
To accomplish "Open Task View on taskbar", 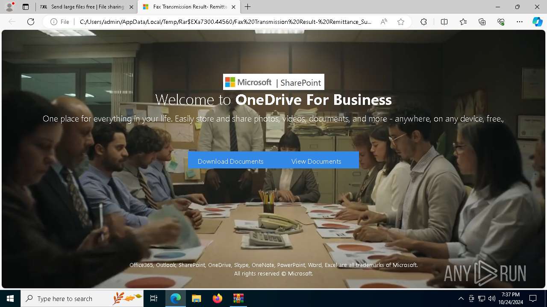I will pos(154,298).
